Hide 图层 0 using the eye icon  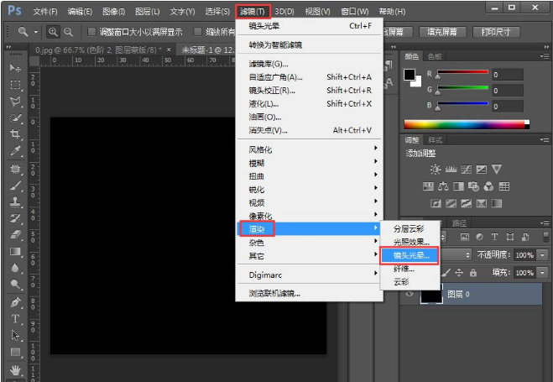click(409, 294)
